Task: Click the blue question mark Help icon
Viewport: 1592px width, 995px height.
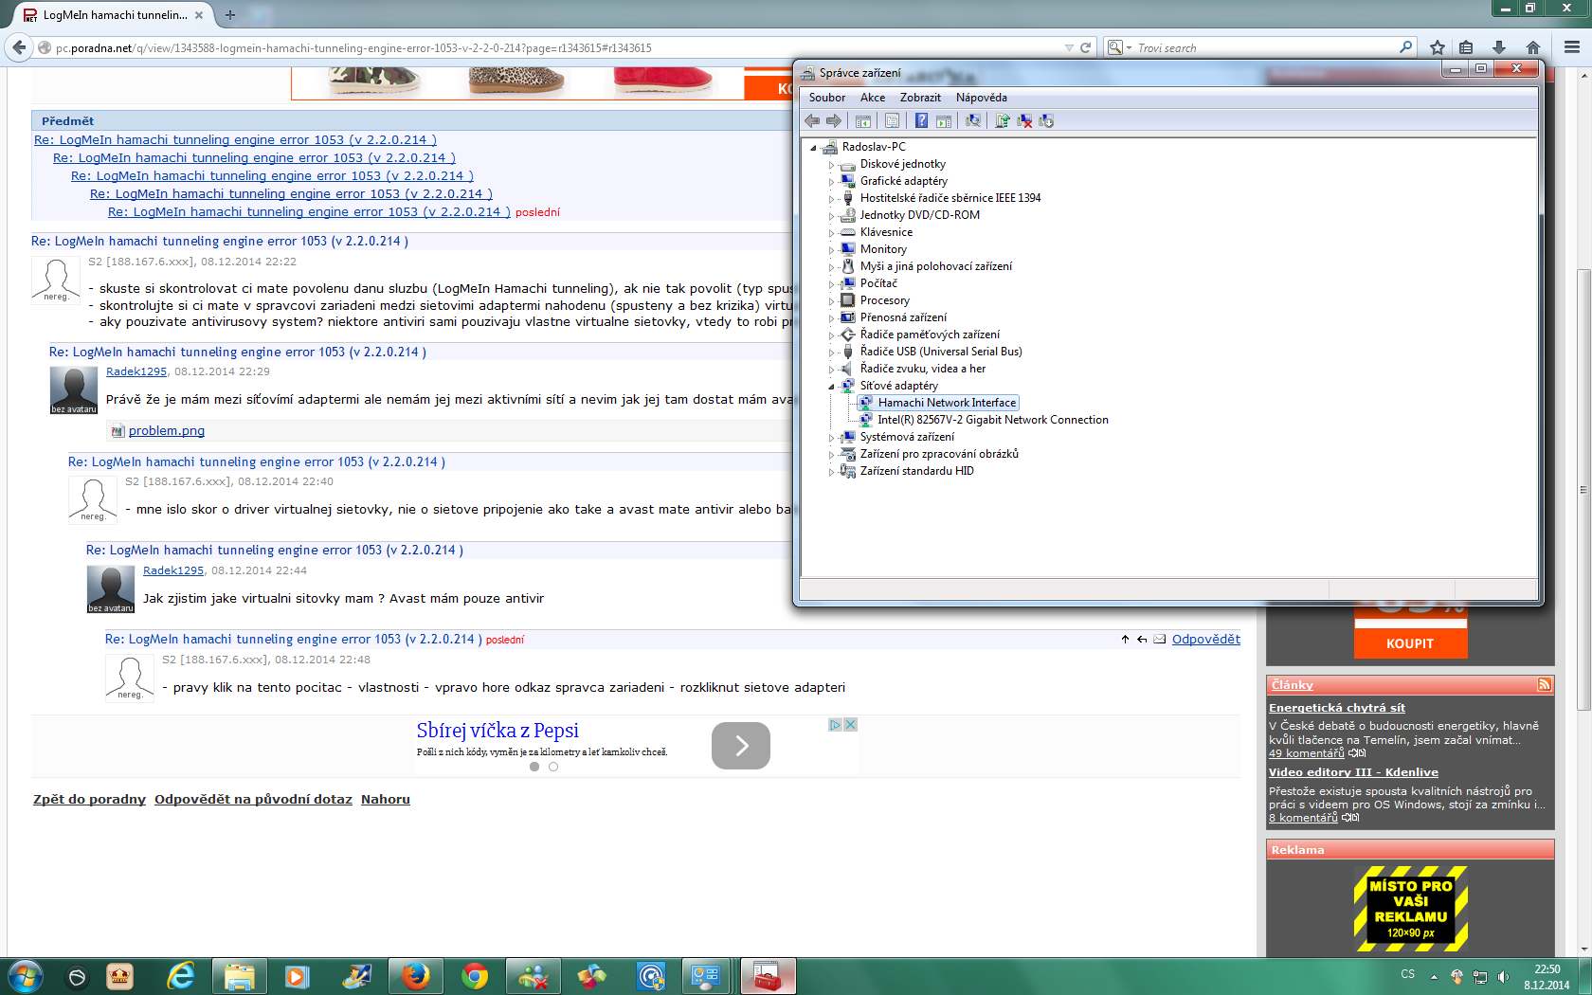Action: [921, 120]
